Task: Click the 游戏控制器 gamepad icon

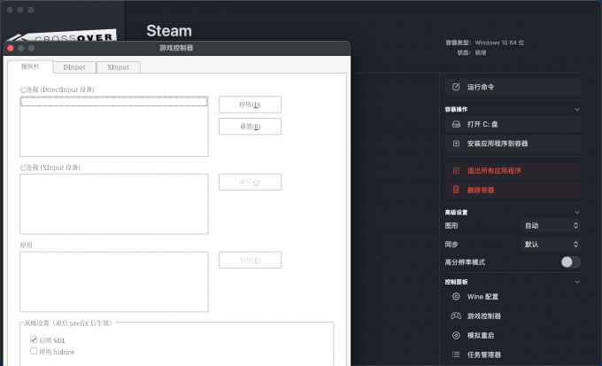Action: [456, 315]
